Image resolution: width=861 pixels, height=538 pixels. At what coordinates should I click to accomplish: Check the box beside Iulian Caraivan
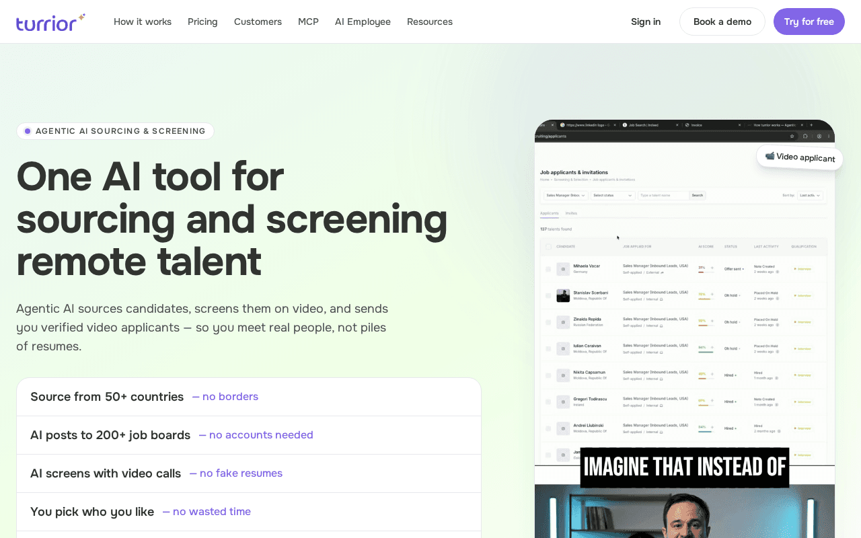548,348
